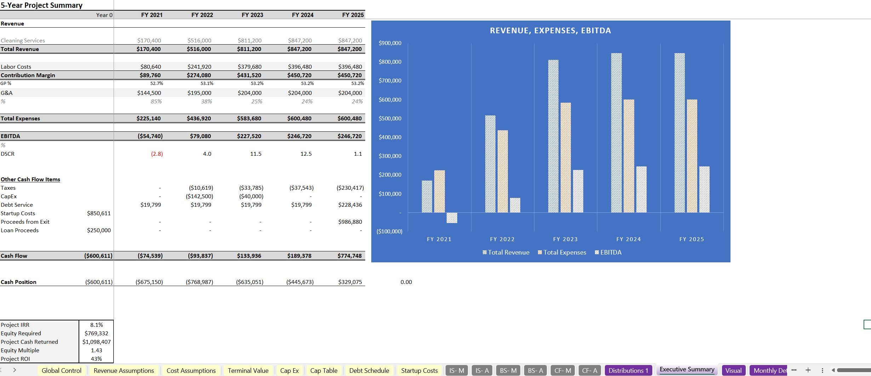Select the Distributions 1 sheet
The width and height of the screenshot is (871, 376).
628,370
